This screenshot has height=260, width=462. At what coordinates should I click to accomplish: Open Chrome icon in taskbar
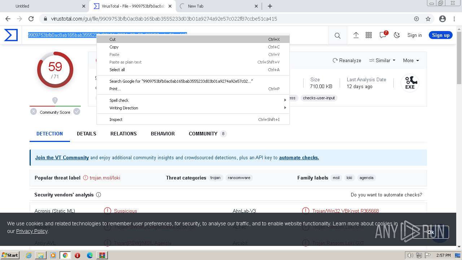pyautogui.click(x=65, y=255)
